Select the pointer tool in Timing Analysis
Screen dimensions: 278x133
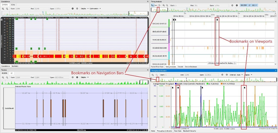click(x=153, y=5)
